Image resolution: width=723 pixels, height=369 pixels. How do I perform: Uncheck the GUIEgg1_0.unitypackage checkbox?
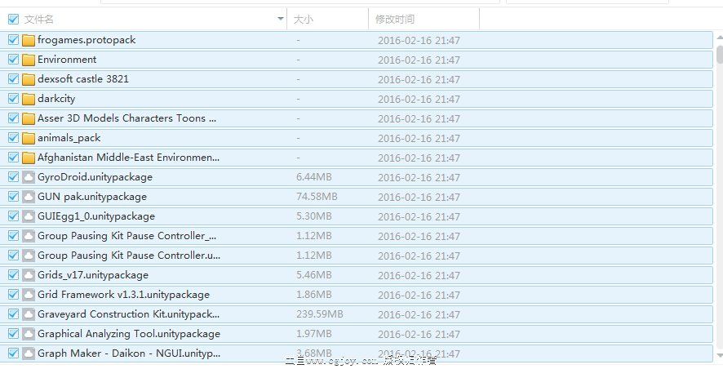pyautogui.click(x=13, y=216)
